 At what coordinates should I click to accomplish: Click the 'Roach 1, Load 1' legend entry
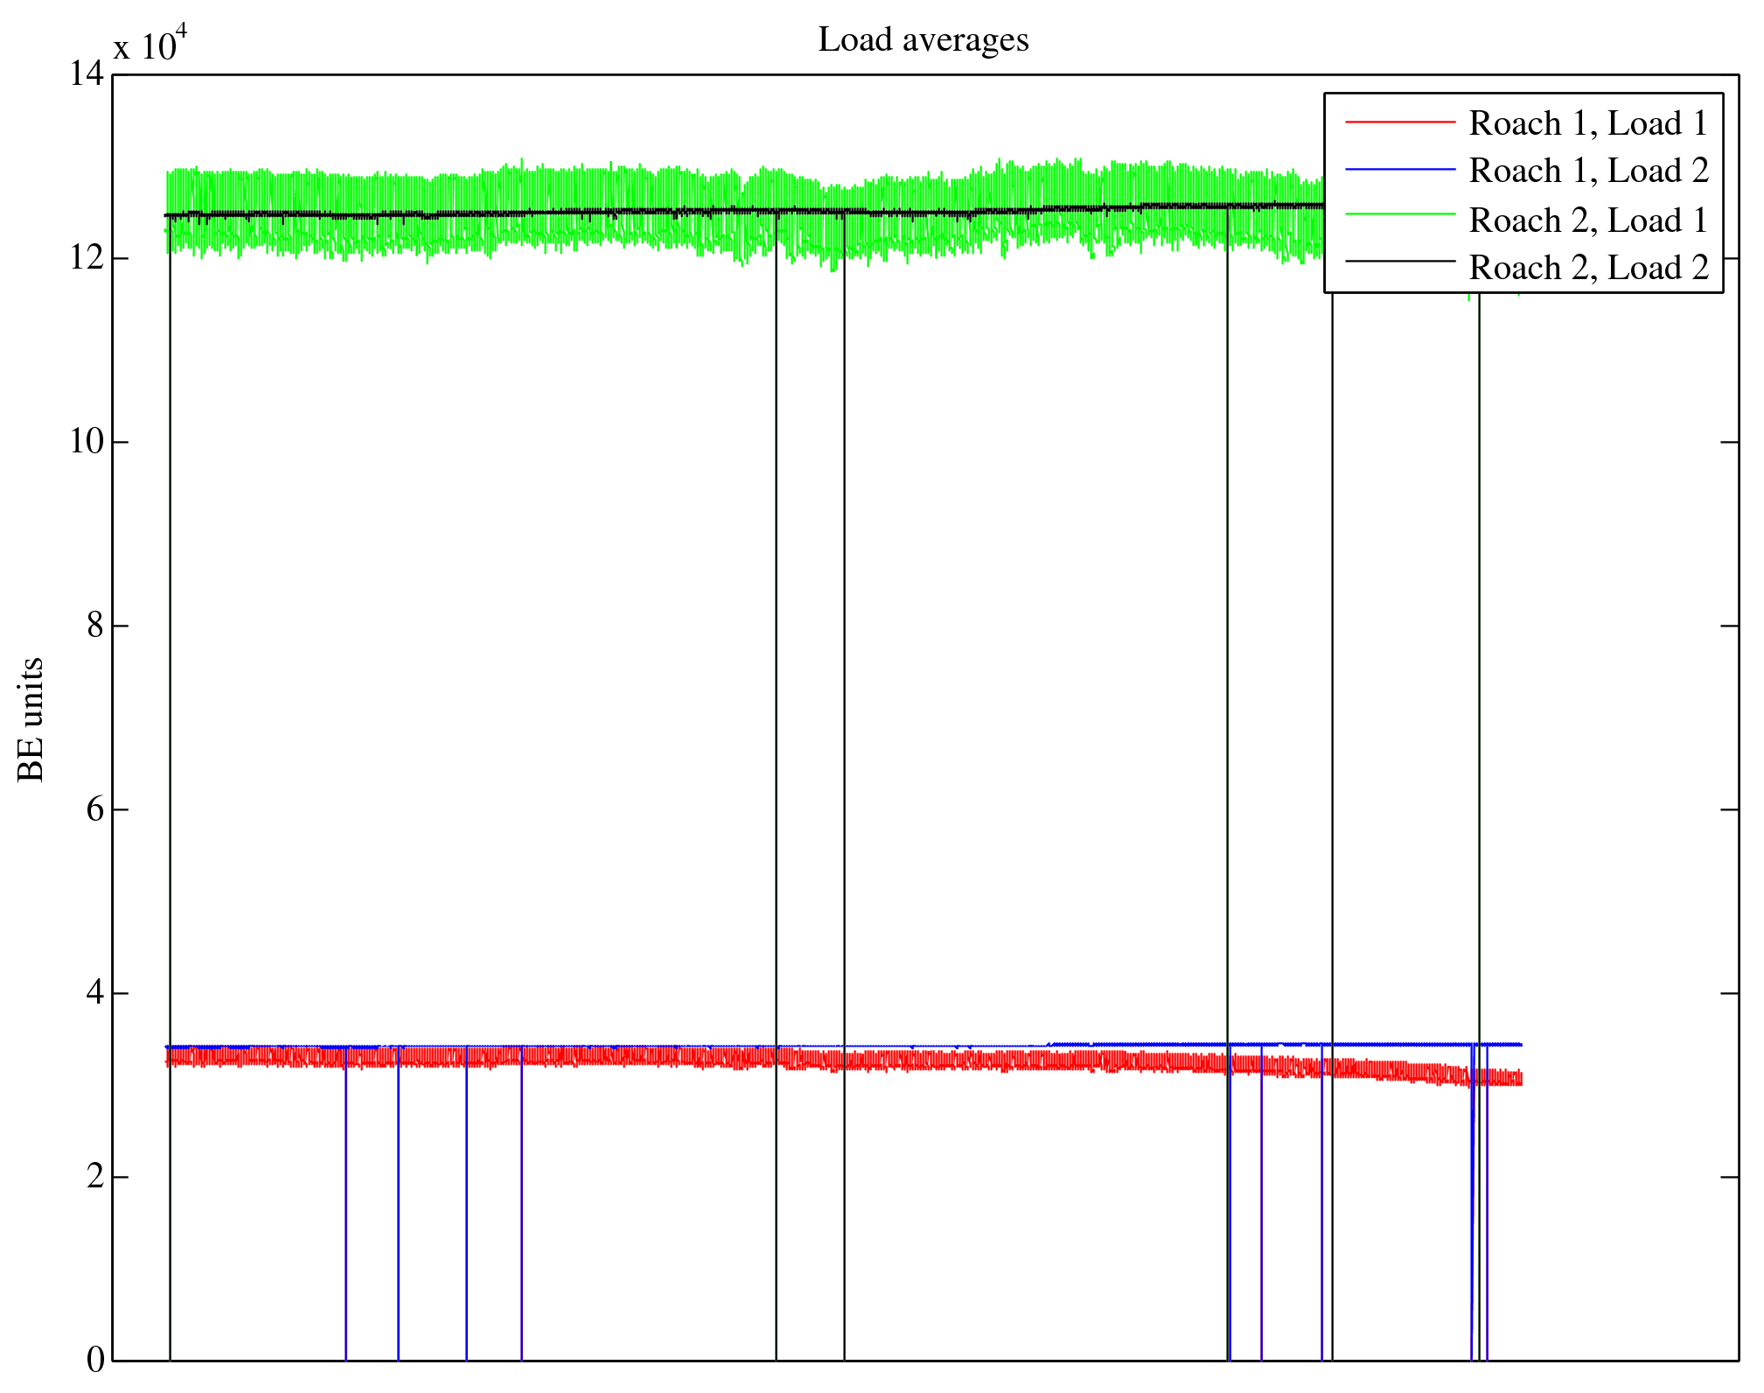(1587, 123)
